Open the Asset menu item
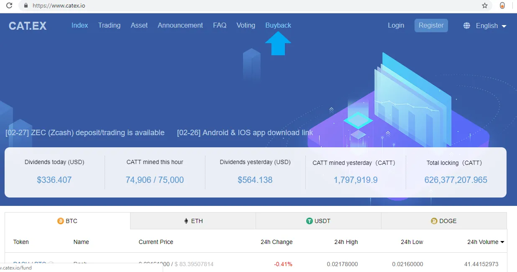The height and width of the screenshot is (272, 517). pyautogui.click(x=139, y=25)
